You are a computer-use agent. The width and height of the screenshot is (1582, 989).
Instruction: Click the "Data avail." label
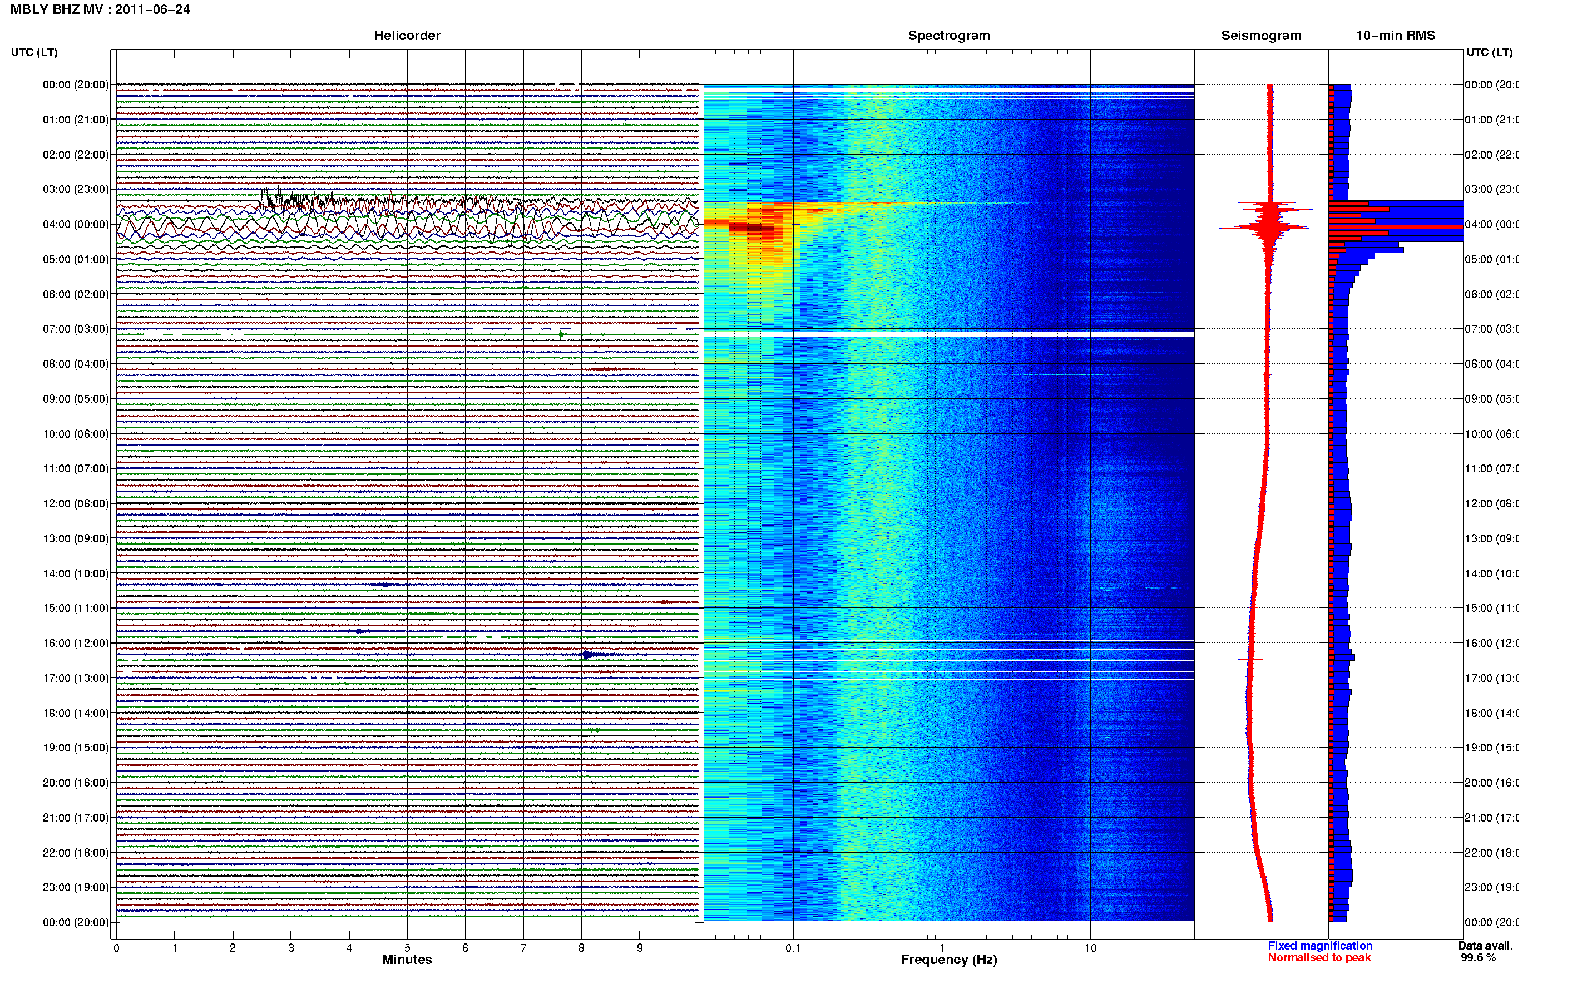click(x=1485, y=946)
